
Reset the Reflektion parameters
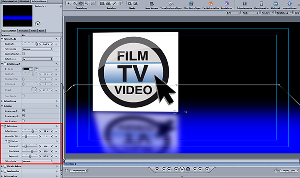pos(57,126)
